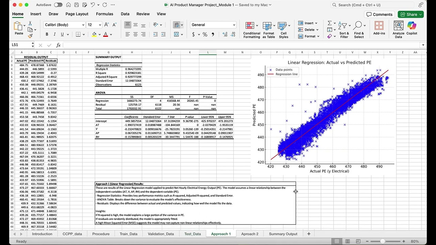Click the Cut scissors icon
The image size is (436, 245).
(x=30, y=23)
